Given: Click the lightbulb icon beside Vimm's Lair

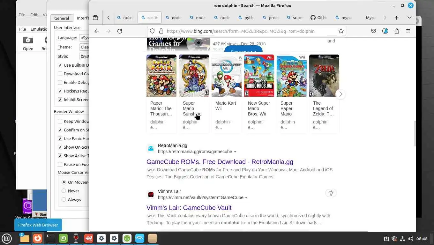Looking at the screenshot, I should pyautogui.click(x=331, y=193).
